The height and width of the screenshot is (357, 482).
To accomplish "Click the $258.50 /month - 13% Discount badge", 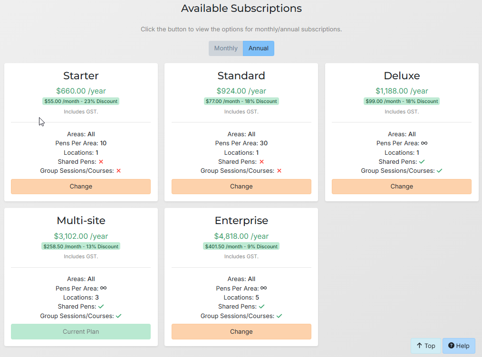I will click(81, 246).
